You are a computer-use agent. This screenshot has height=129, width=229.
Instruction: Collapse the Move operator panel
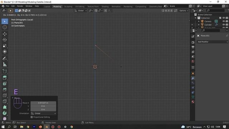pyautogui.click(x=13, y=98)
